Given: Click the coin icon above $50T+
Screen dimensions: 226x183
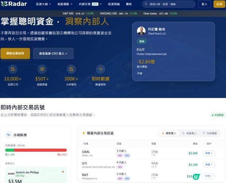Looking at the screenshot, I should click(42, 69).
